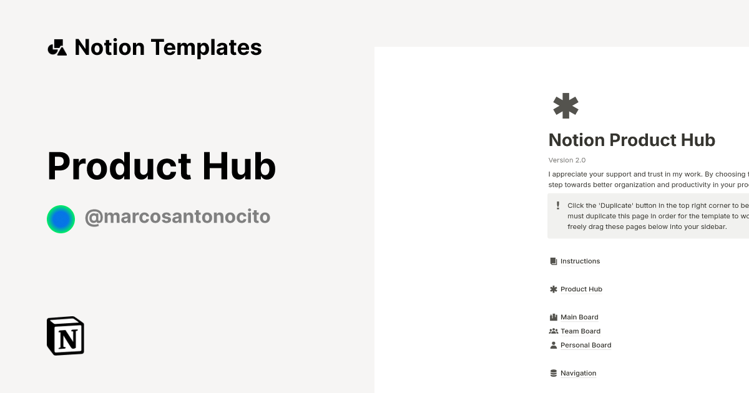Open the Instructions page
This screenshot has height=393, width=749.
click(580, 261)
